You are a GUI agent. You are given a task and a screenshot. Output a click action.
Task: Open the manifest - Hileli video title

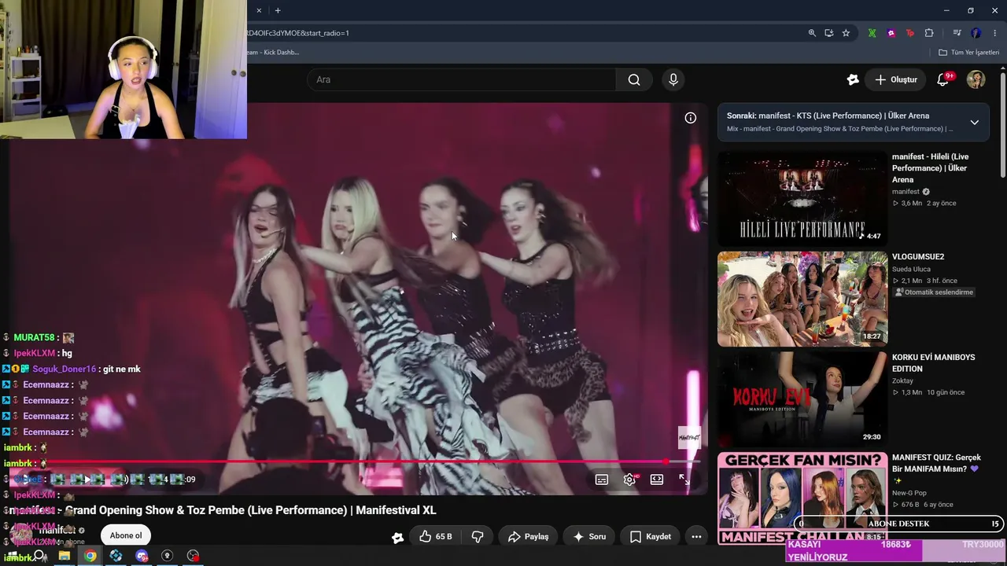tap(931, 168)
